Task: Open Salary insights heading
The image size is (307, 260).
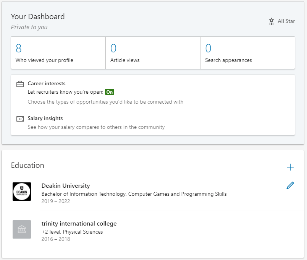Action: coord(45,119)
